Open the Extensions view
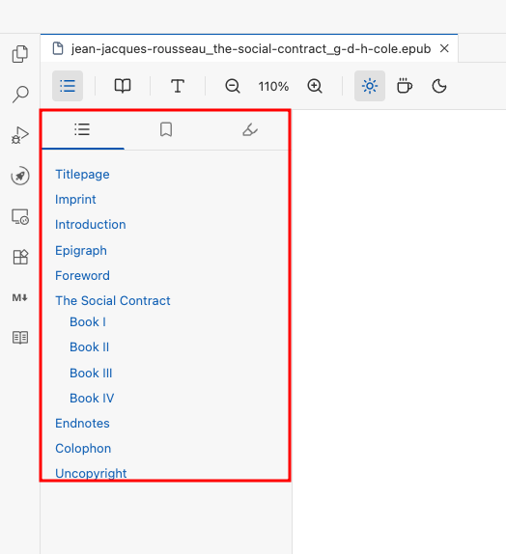 tap(20, 257)
